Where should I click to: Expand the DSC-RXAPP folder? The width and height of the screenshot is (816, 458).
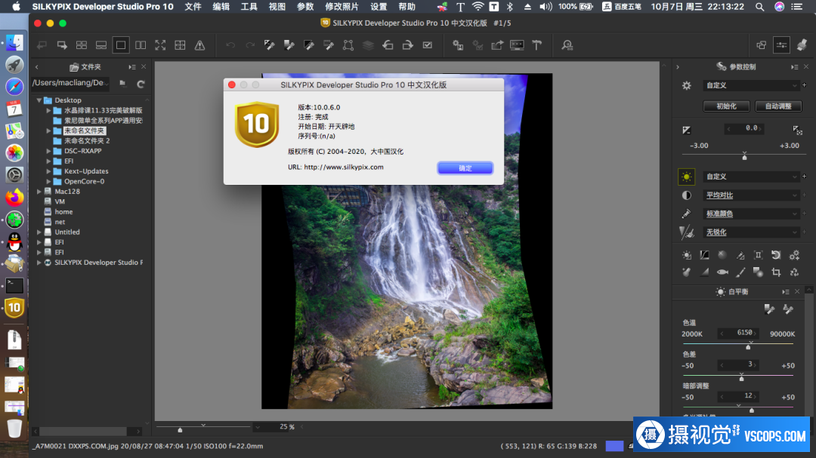pyautogui.click(x=48, y=151)
